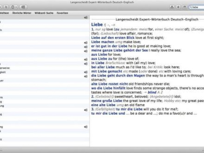
Task: Click the phrase 'bei aller Liebe'
Action: 103,67
